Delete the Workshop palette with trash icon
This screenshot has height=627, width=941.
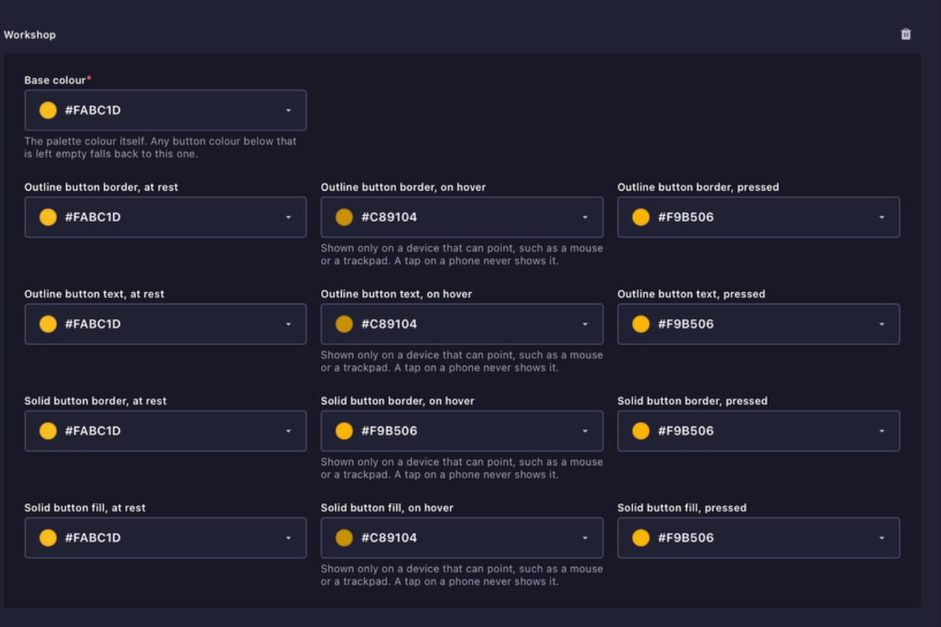(906, 34)
